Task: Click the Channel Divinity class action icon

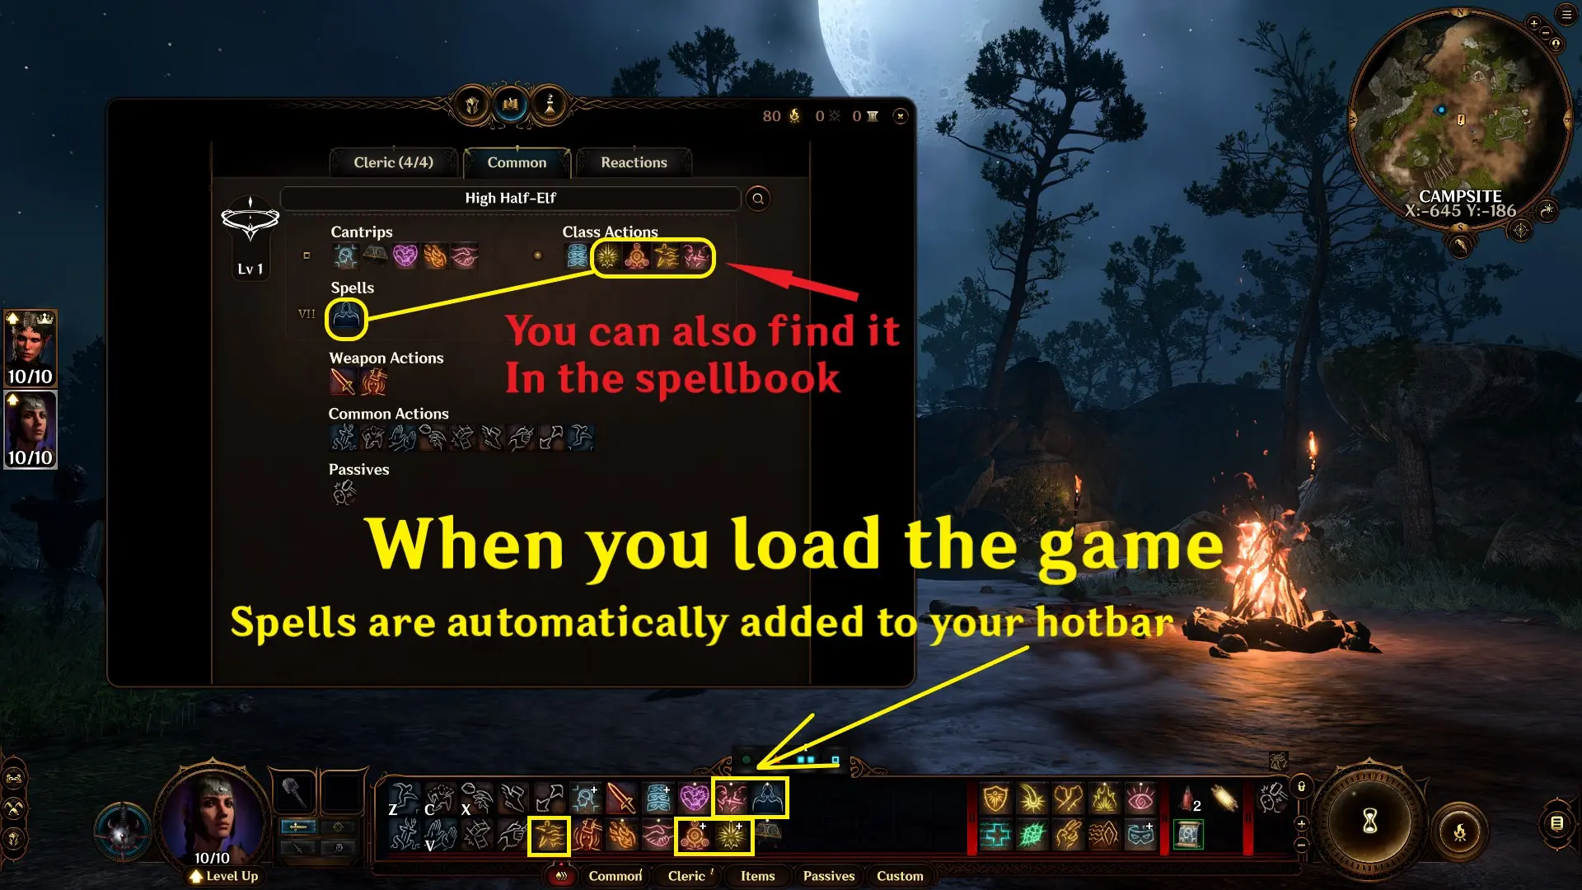Action: coord(606,256)
